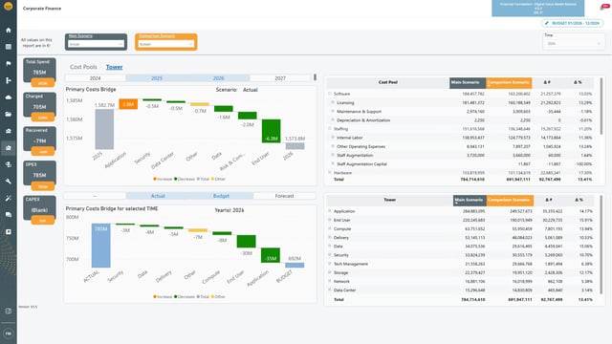612x344 pixels.
Task: Open the crossed tools icon in the sidebar
Action: [x=9, y=198]
